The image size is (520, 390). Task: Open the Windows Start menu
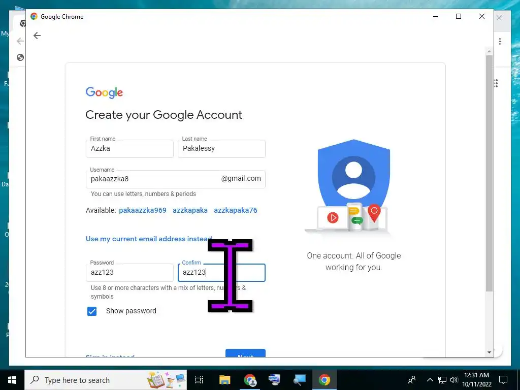pos(12,380)
